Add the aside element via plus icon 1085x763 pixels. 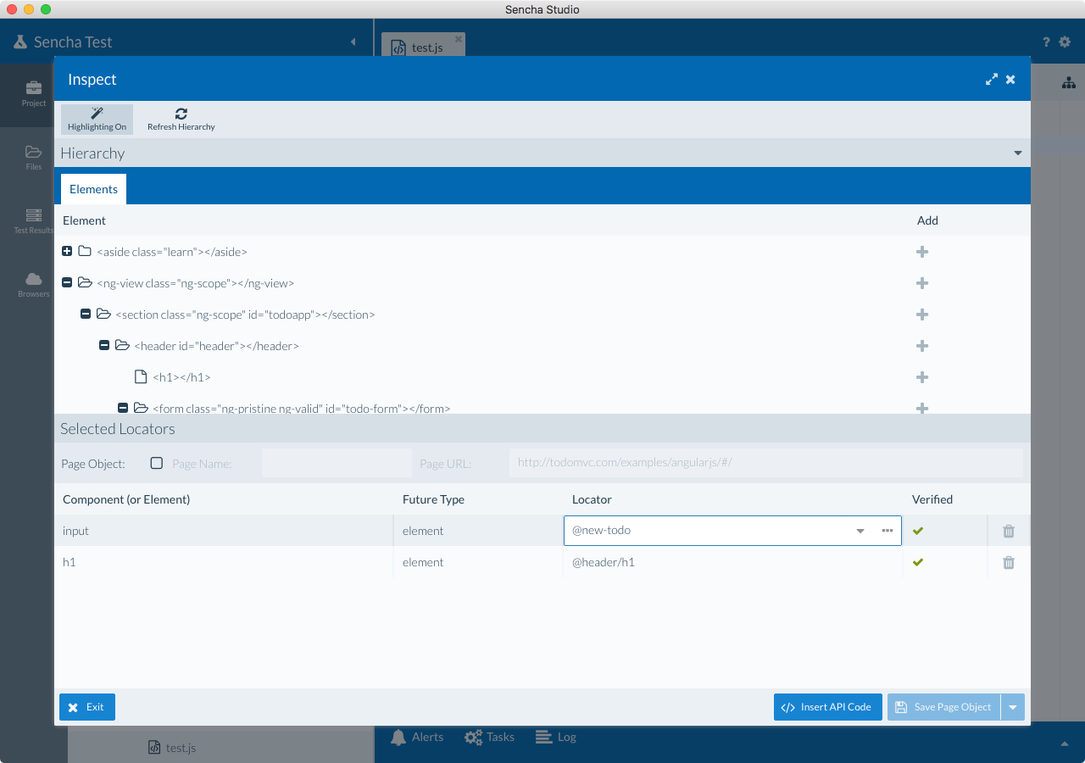pos(922,252)
